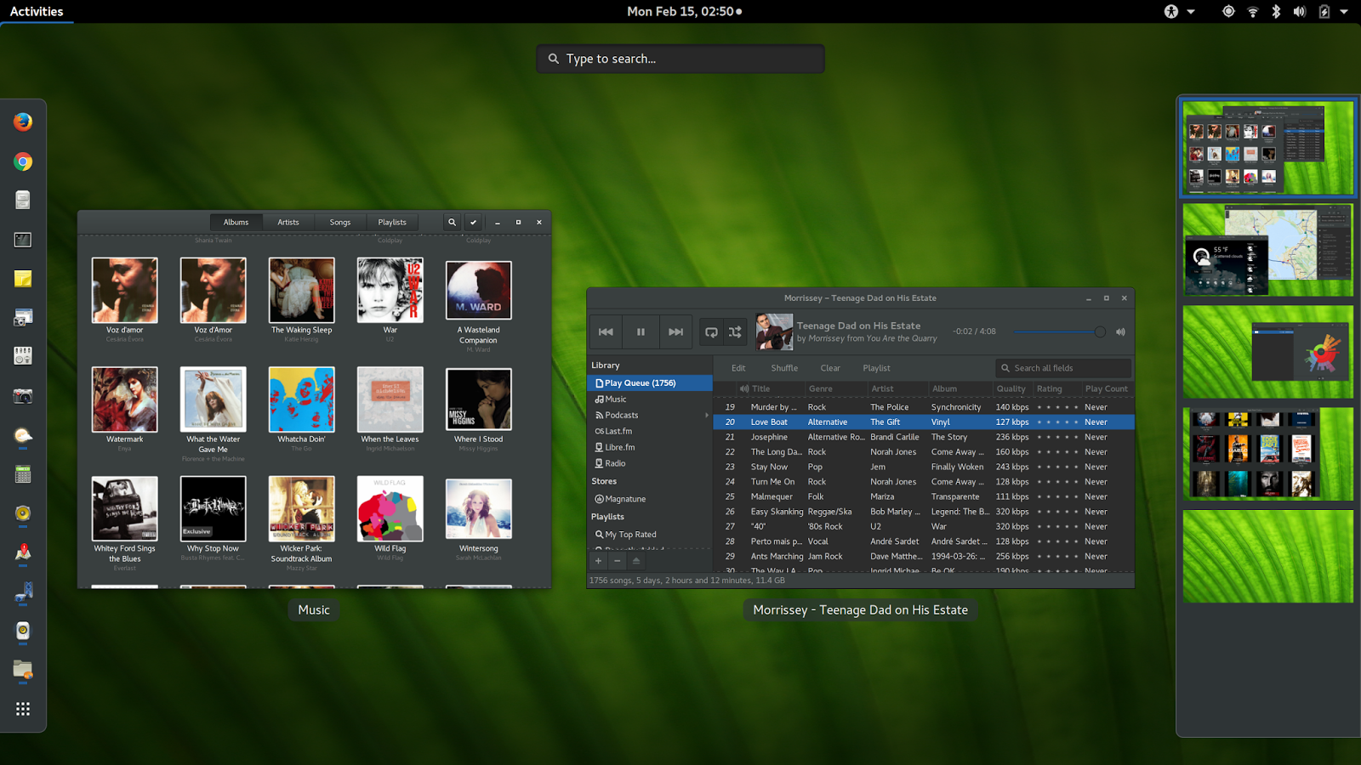Viewport: 1361px width, 765px height.
Task: Switch to the Artists tab in Music
Action: [x=288, y=222]
